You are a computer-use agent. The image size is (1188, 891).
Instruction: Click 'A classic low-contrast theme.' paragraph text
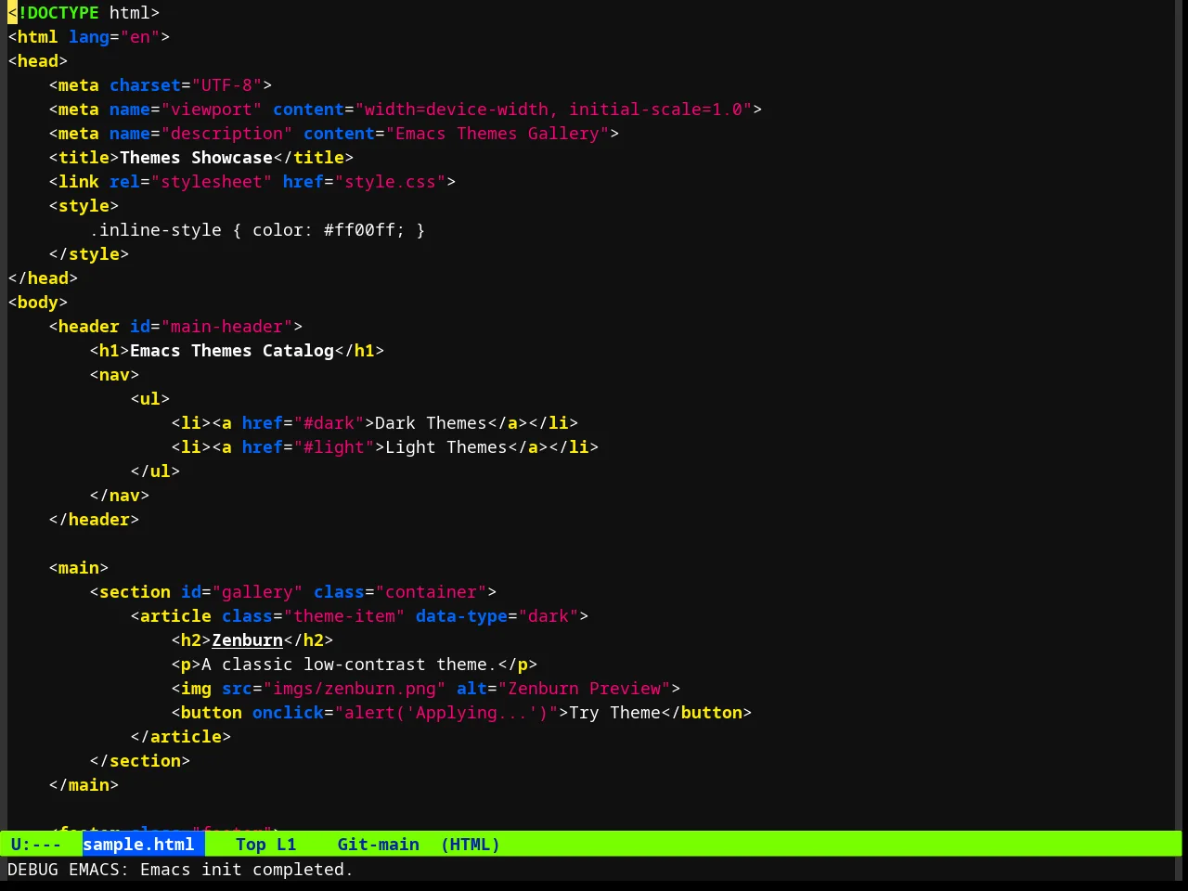coord(349,665)
